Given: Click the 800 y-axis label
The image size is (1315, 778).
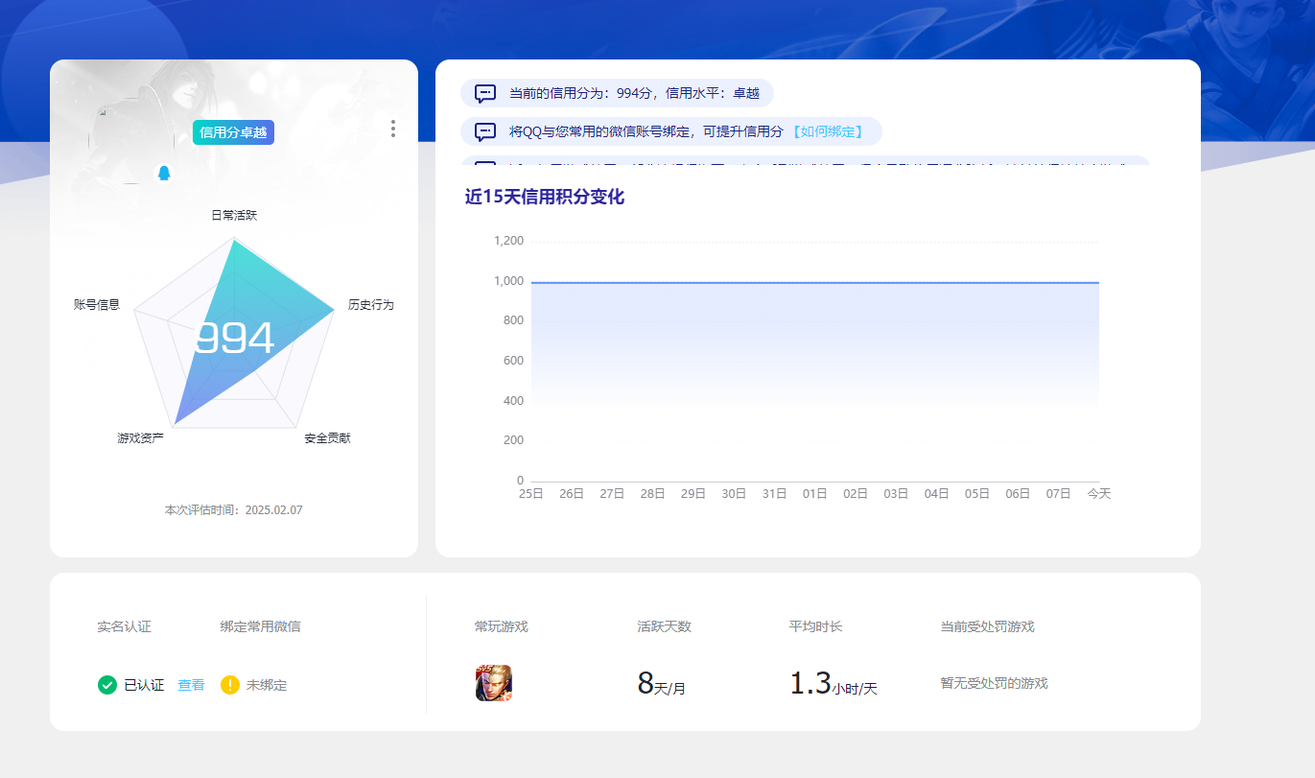Looking at the screenshot, I should (513, 320).
